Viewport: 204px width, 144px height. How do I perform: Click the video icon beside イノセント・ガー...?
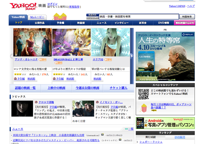coord(97,102)
